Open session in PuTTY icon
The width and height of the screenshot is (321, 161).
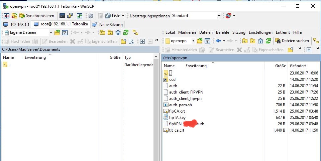coord(70,16)
